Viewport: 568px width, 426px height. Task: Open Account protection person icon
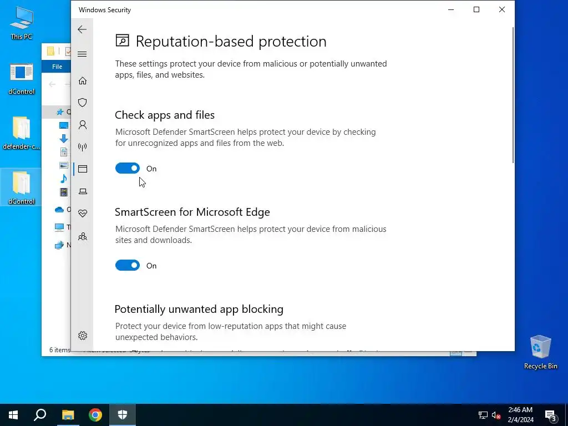point(83,125)
